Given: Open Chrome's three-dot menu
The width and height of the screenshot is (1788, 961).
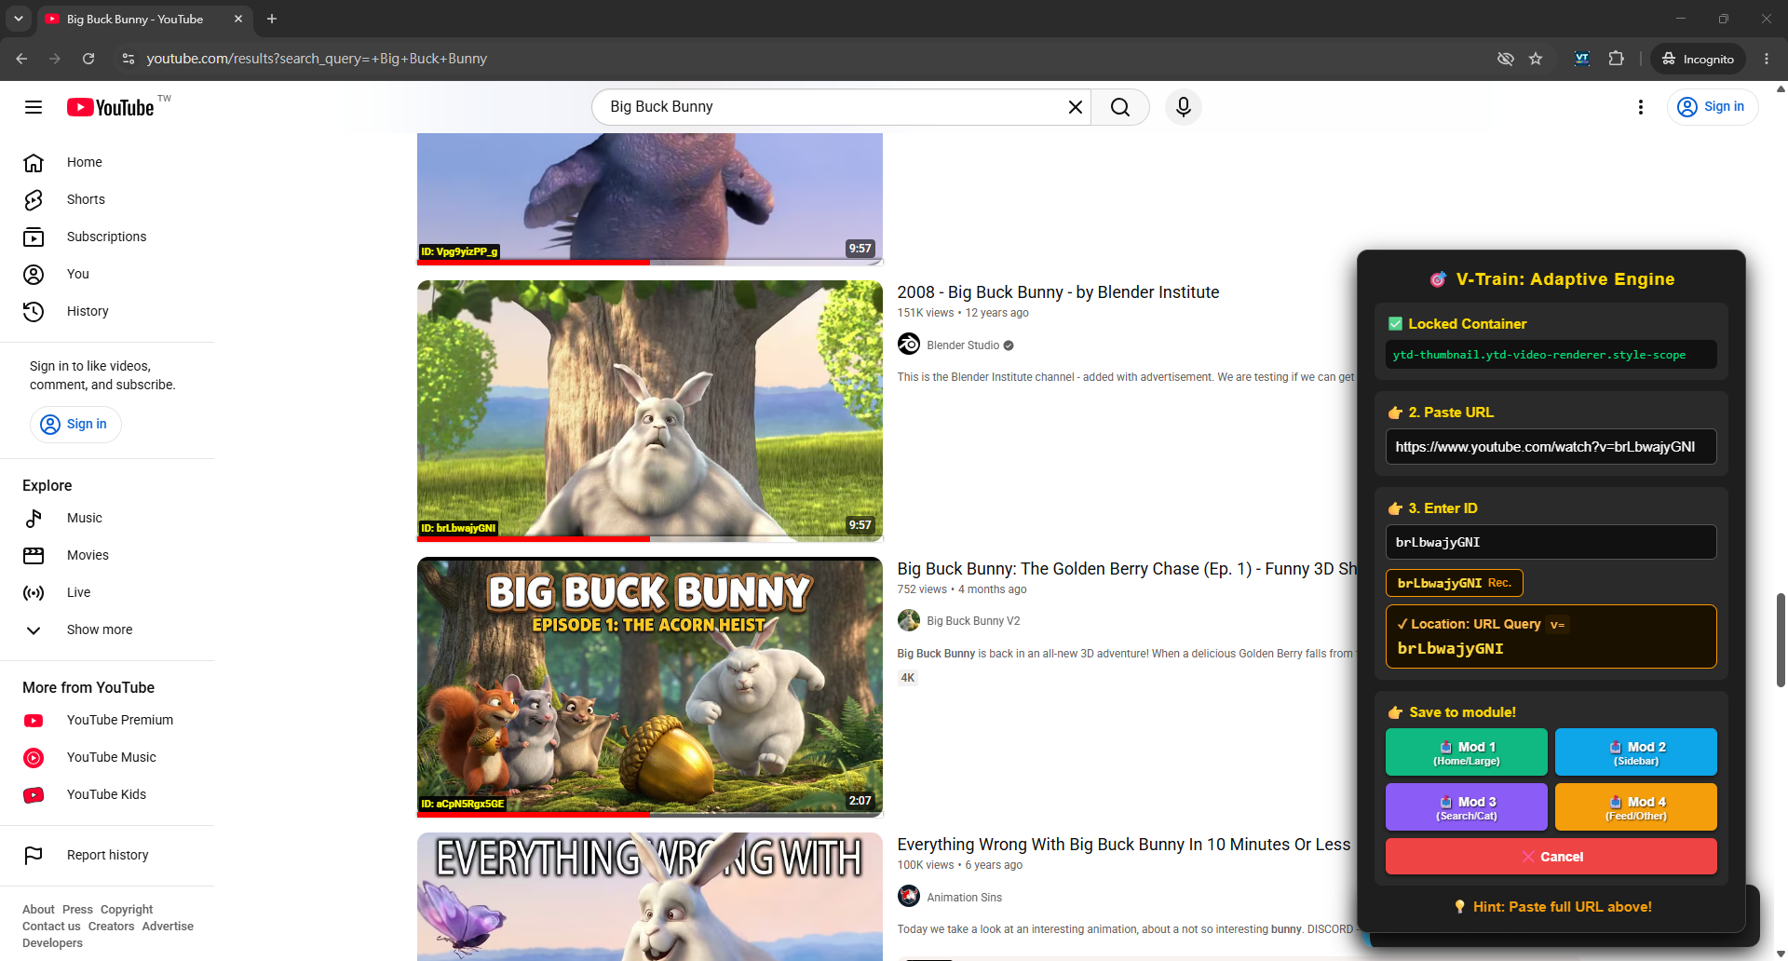Looking at the screenshot, I should [1766, 59].
